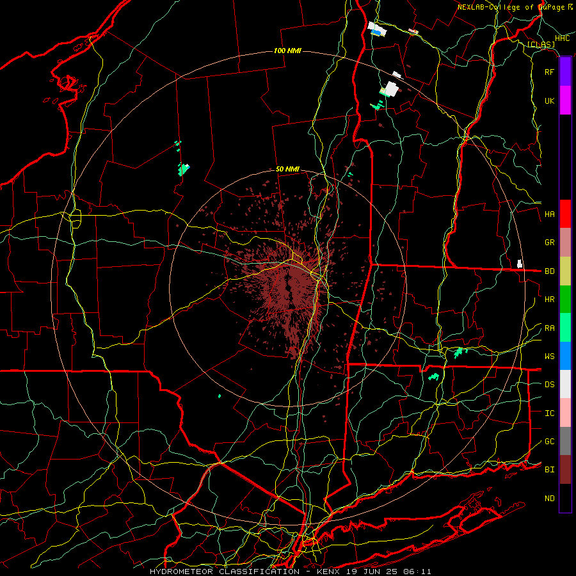Click the ND legend label
The height and width of the screenshot is (576, 576).
coord(550,498)
